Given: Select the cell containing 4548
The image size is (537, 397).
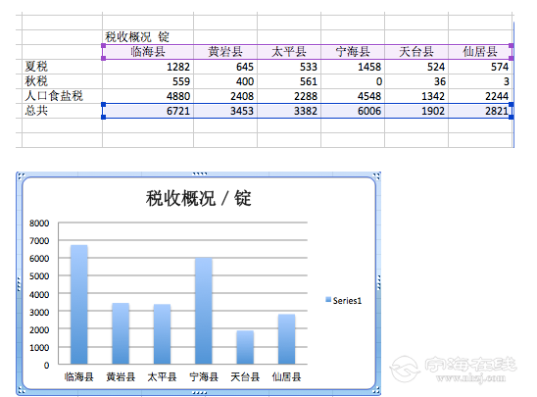Looking at the screenshot, I should [x=353, y=96].
